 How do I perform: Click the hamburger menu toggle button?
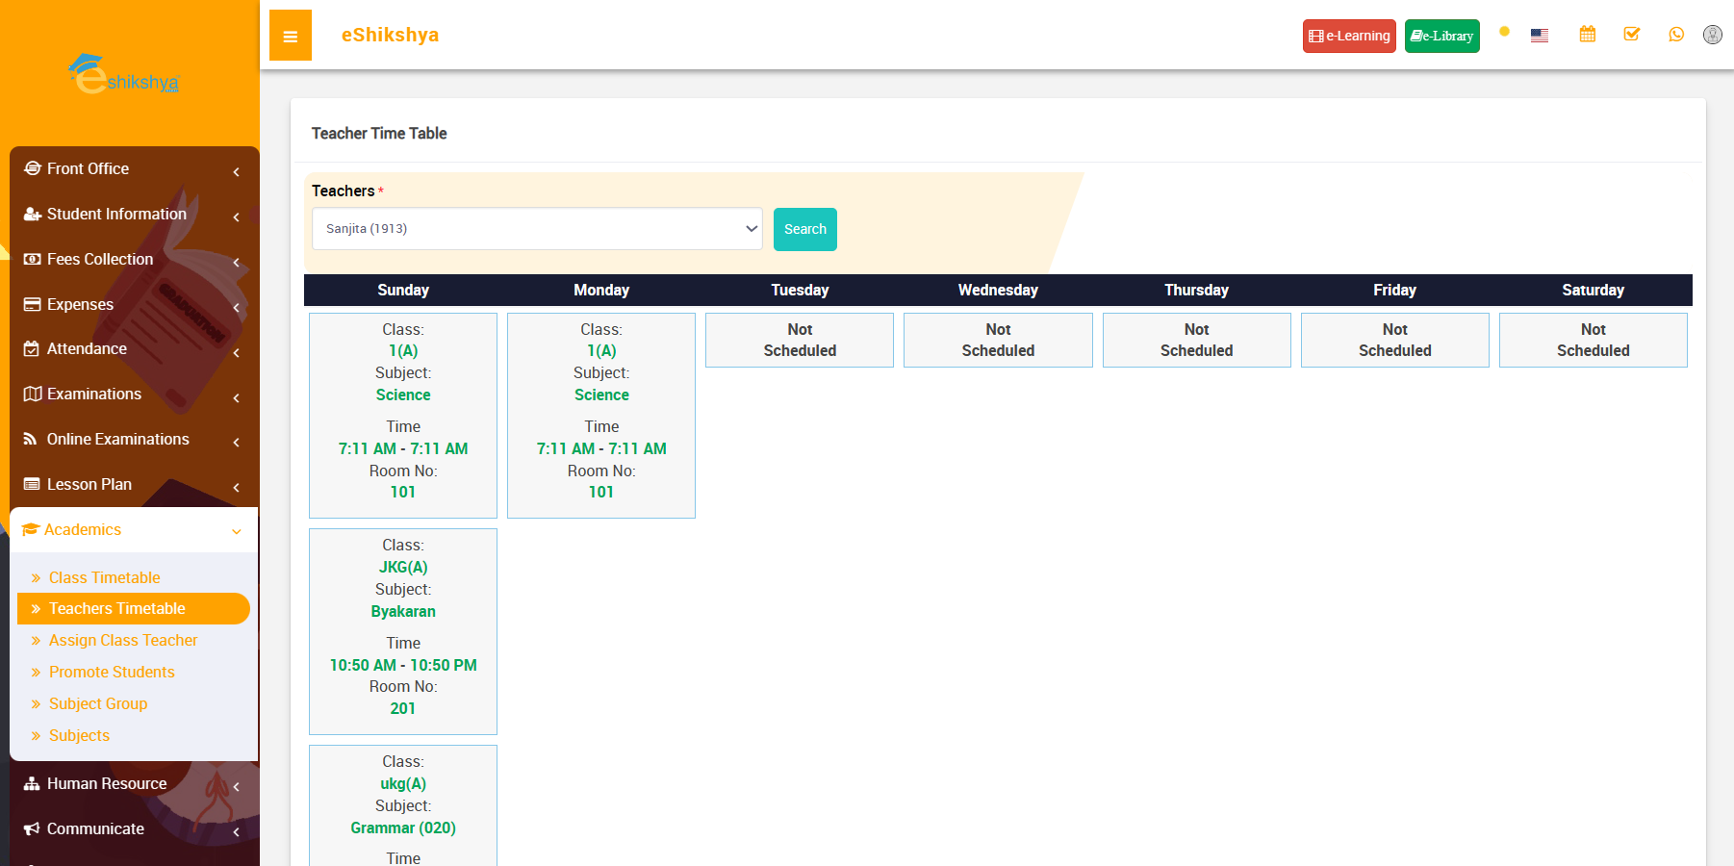coord(290,36)
